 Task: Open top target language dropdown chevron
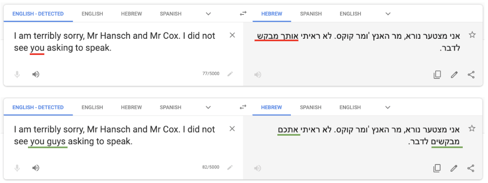pyautogui.click(x=388, y=14)
